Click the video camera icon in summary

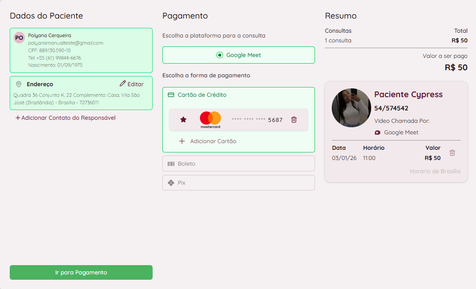pos(378,133)
